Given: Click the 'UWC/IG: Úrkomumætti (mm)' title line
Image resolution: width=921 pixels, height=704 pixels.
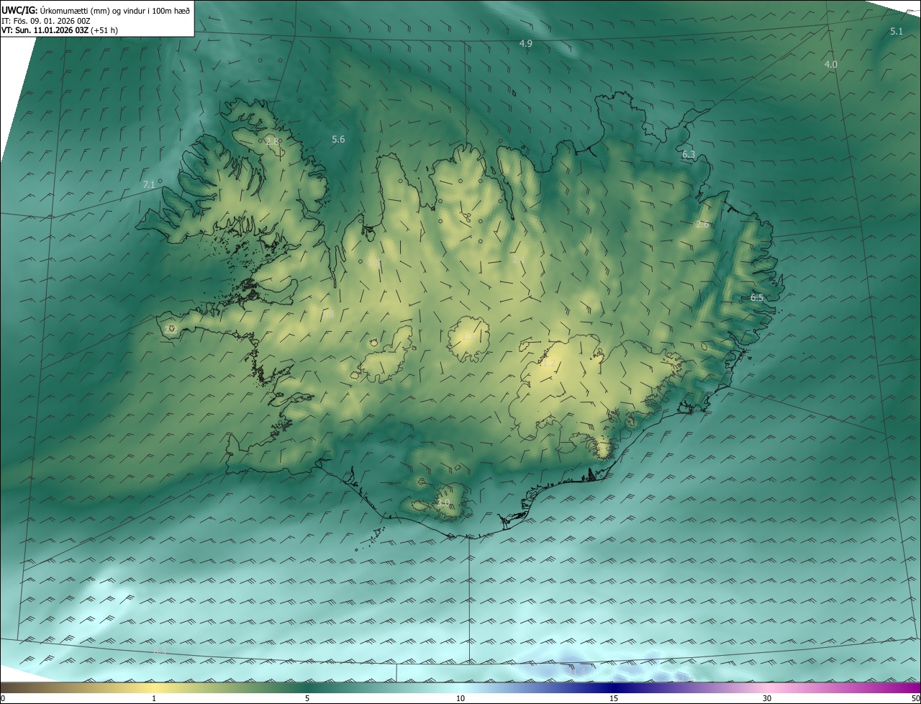Looking at the screenshot, I should (96, 10).
